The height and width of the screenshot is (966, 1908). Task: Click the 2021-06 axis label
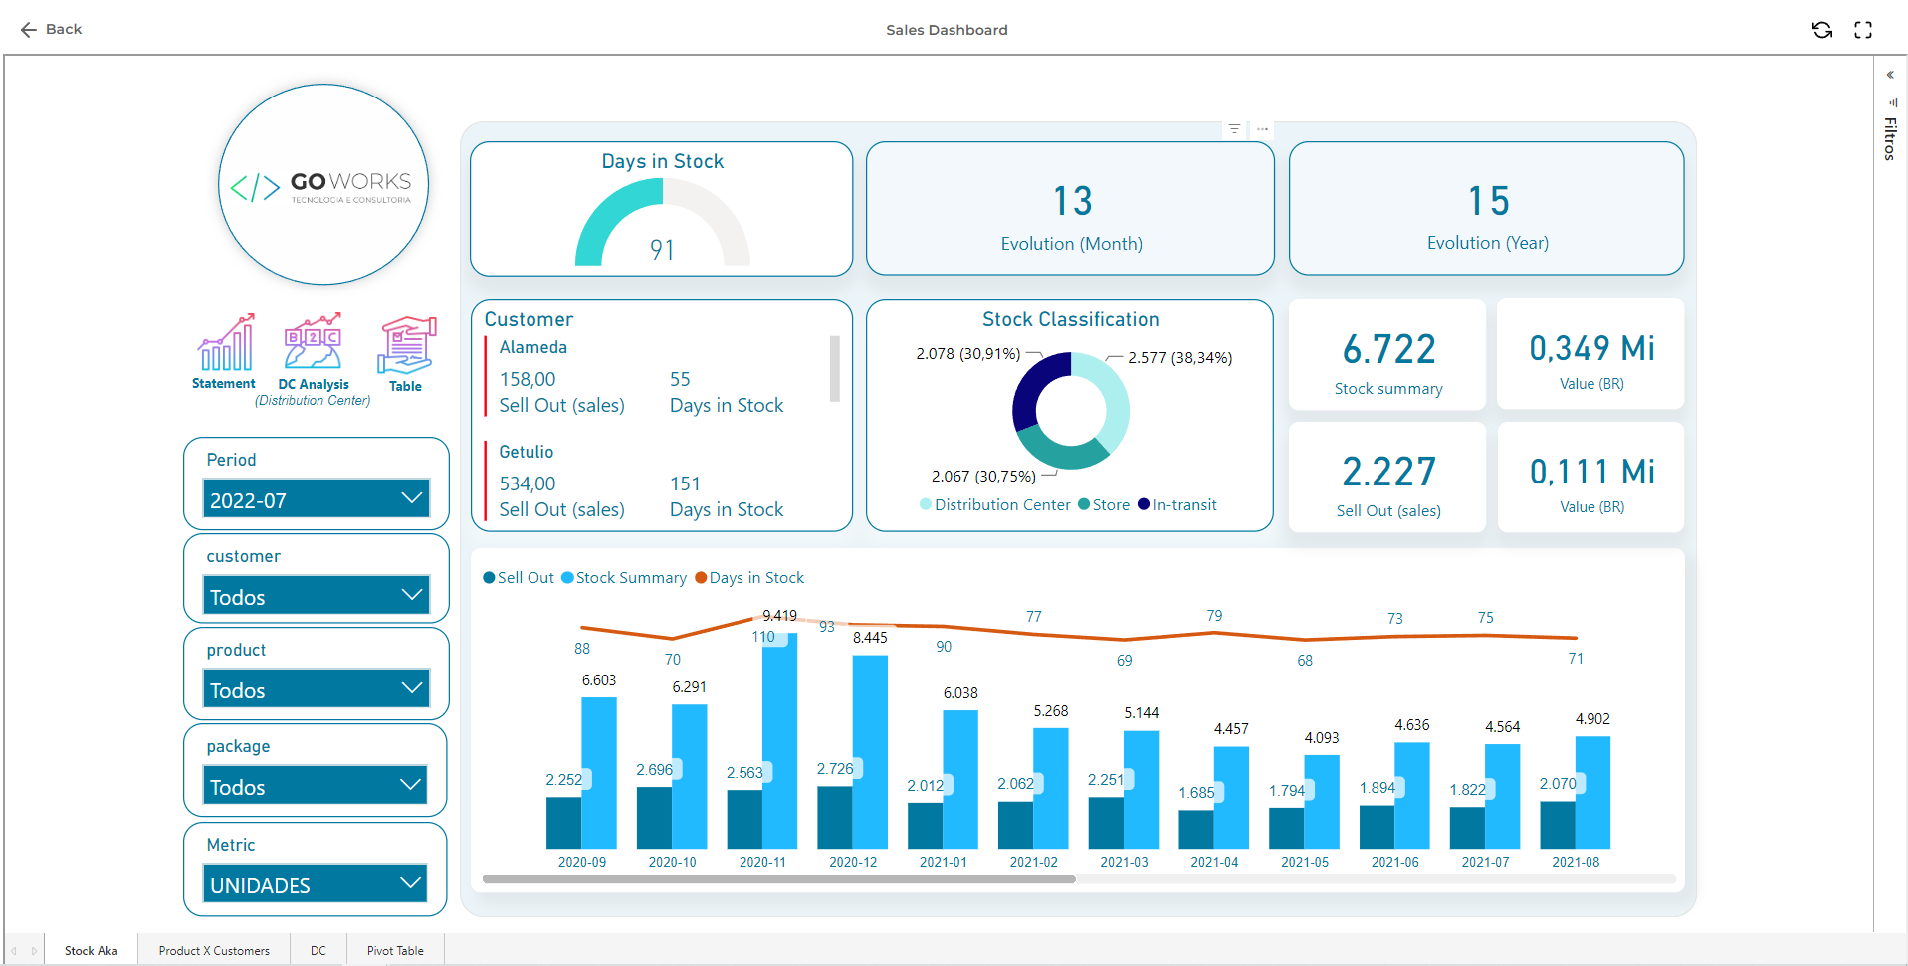tap(1395, 862)
